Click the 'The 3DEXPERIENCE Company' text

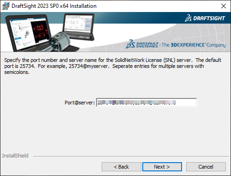pyautogui.click(x=194, y=45)
